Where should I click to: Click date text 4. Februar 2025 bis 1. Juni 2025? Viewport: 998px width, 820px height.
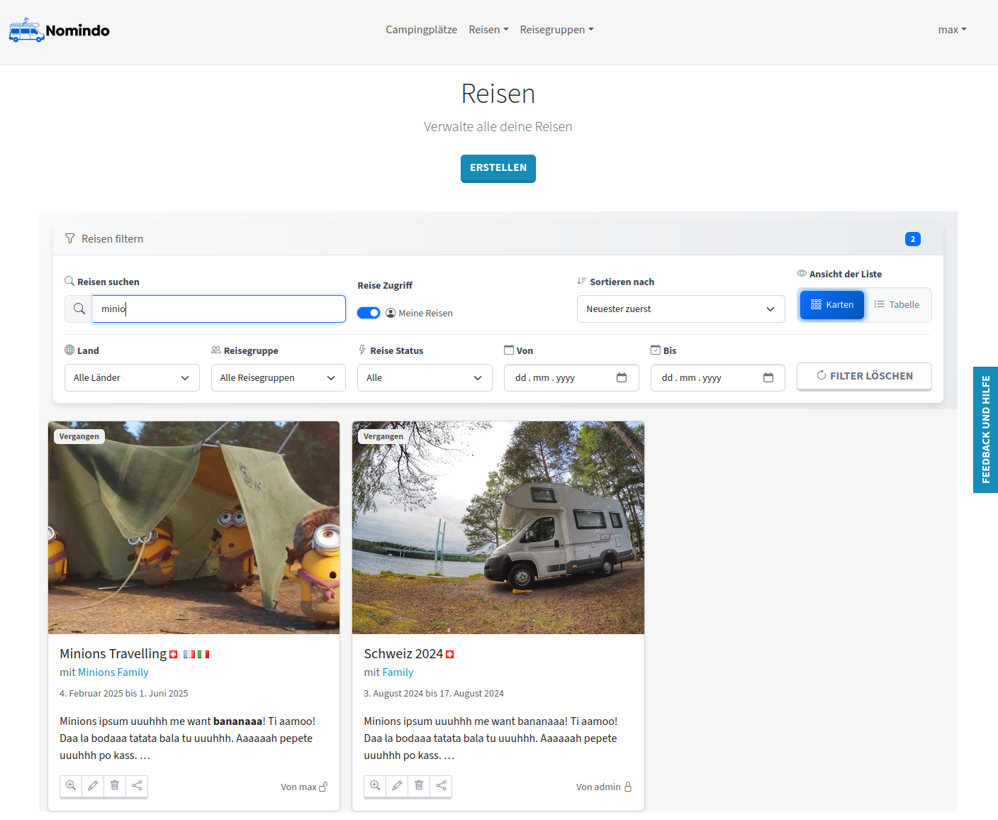(x=124, y=693)
